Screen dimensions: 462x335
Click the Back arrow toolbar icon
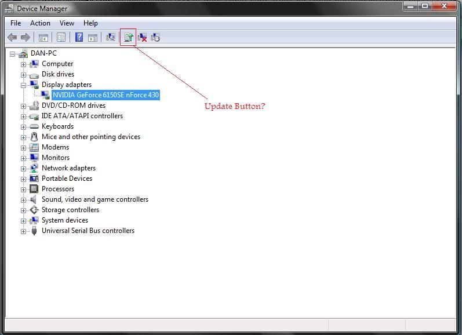pyautogui.click(x=12, y=38)
